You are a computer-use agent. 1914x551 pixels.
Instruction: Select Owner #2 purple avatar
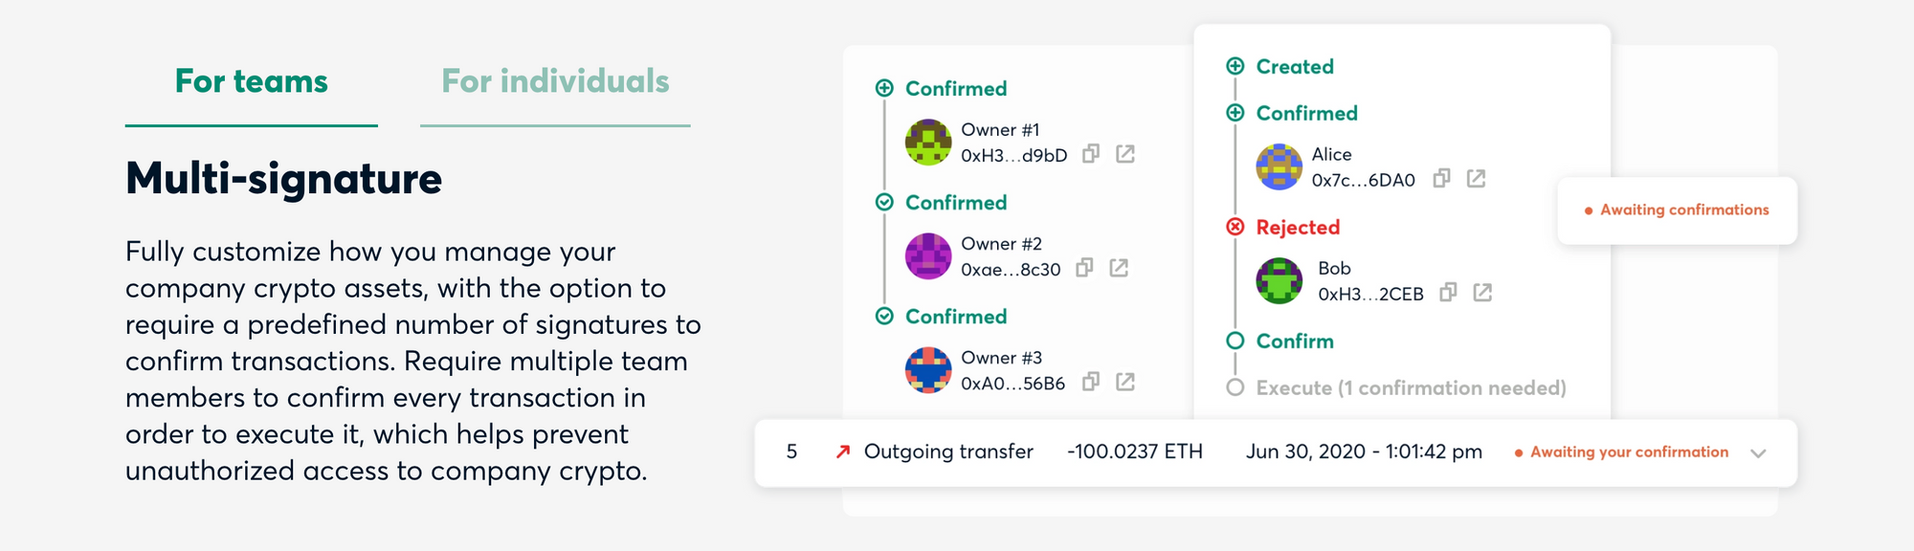[928, 256]
